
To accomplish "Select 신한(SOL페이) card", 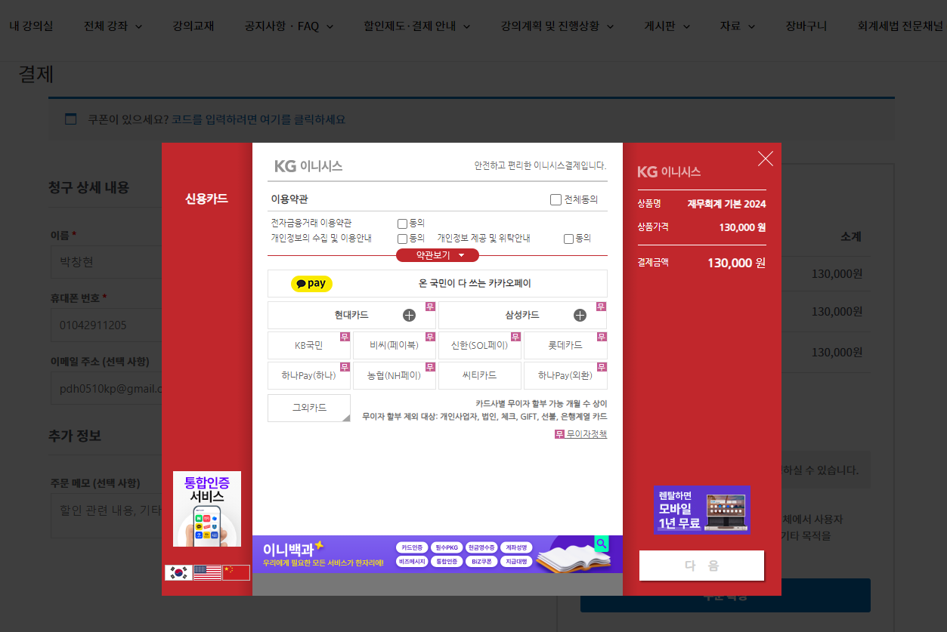I will [480, 345].
